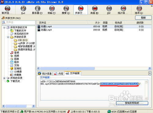Select the 程序 program category icon
This screenshot has height=113, width=153.
12,62
